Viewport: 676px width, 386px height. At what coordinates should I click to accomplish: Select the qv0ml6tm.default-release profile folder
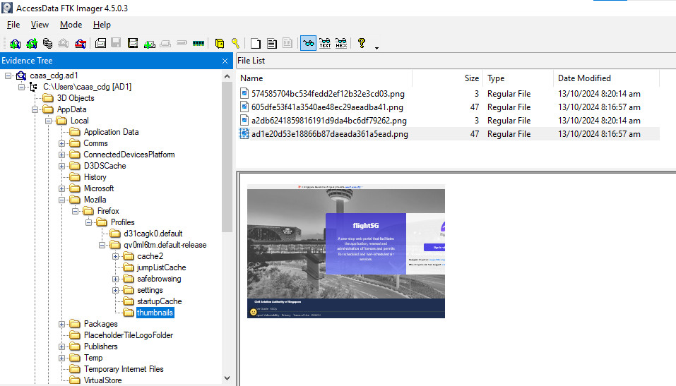[165, 245]
